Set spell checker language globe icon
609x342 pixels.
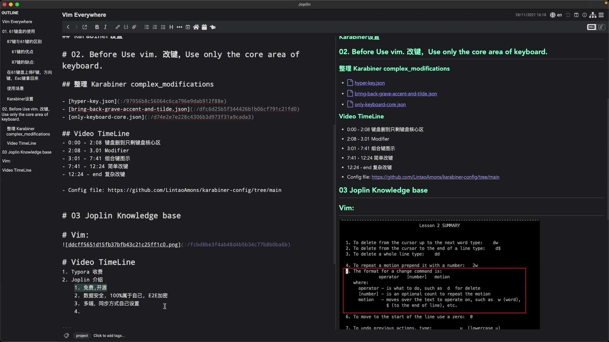[x=556, y=15]
